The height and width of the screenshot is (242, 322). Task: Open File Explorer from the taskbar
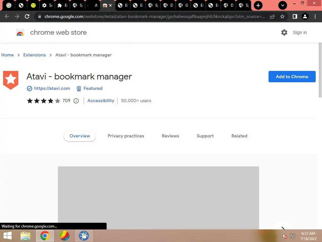[x=25, y=236]
